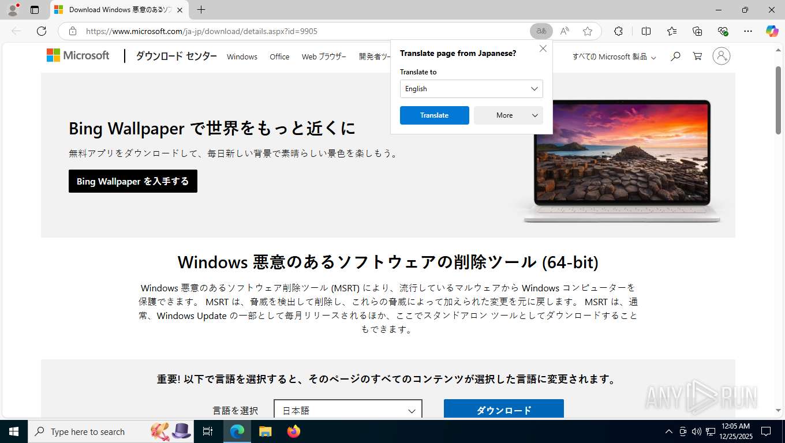785x443 pixels.
Task: Show hidden tray icons chevron
Action: [669, 431]
